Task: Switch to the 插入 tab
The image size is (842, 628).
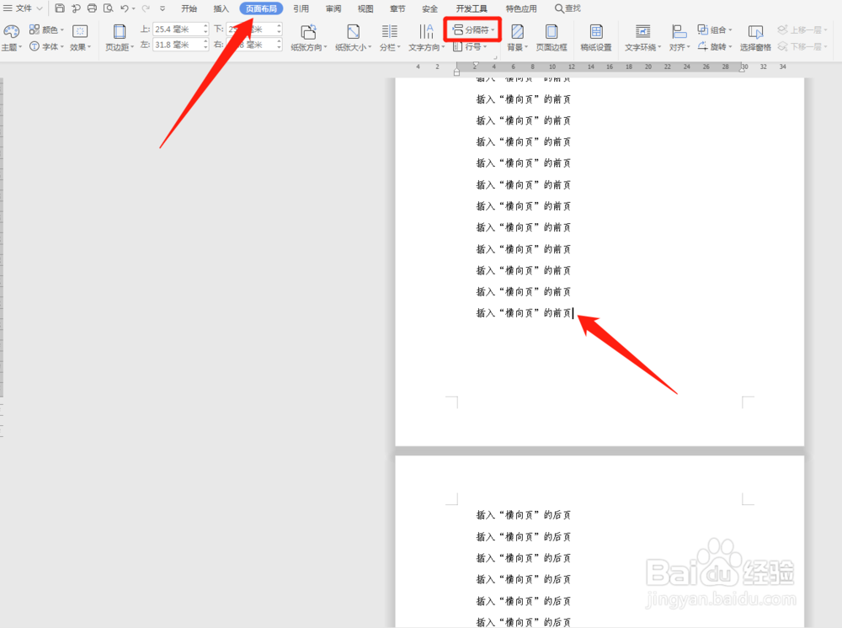Action: click(221, 8)
